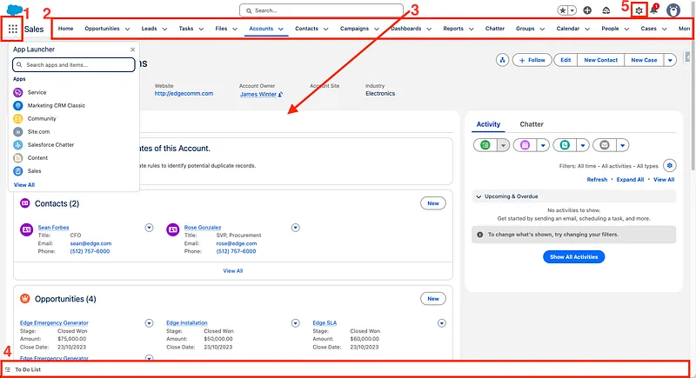The width and height of the screenshot is (696, 378).
Task: Click Sean Forbes contact icon
Action: pos(27,230)
